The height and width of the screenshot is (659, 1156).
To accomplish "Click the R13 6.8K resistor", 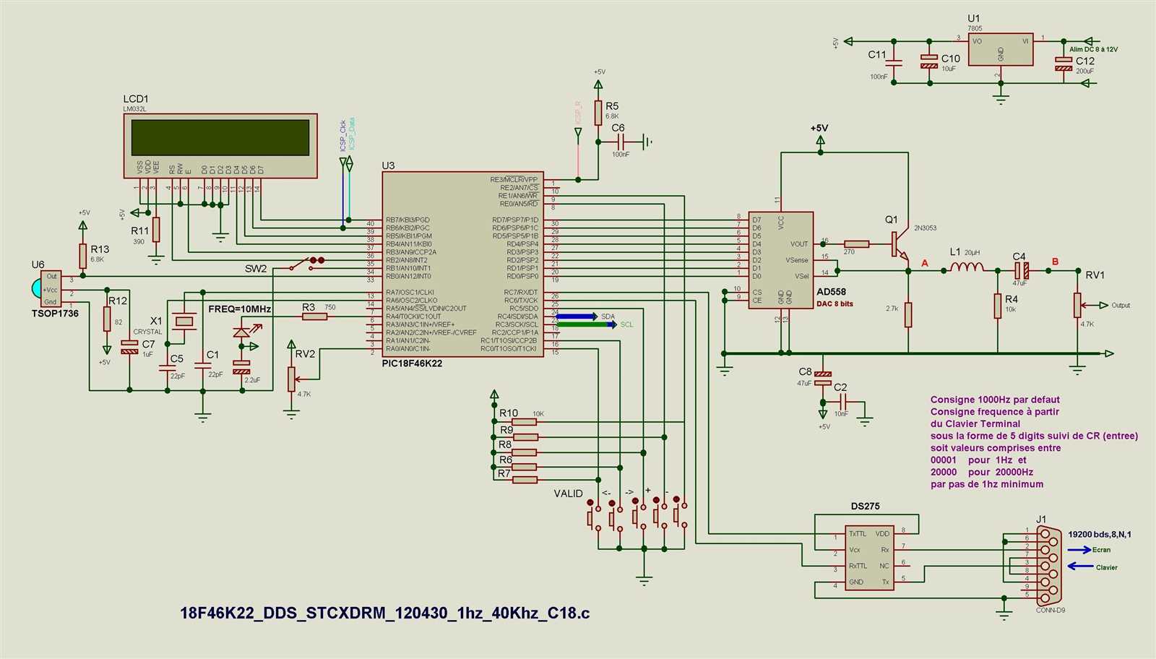I will coord(83,255).
